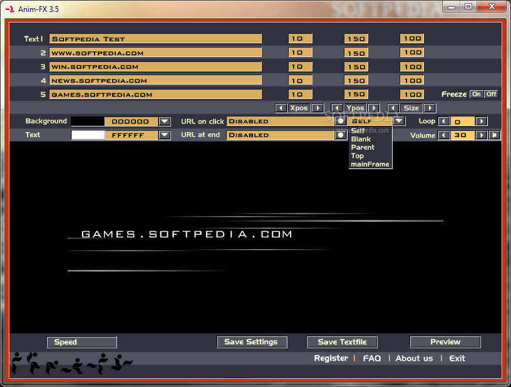This screenshot has height=387, width=511.
Task: Click the Xpos label button
Action: [x=299, y=108]
